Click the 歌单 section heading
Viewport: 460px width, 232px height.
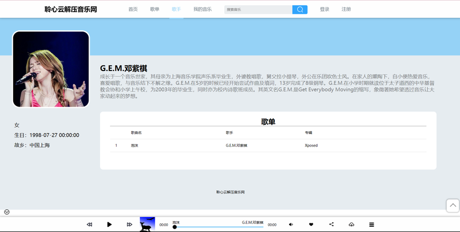(x=268, y=121)
